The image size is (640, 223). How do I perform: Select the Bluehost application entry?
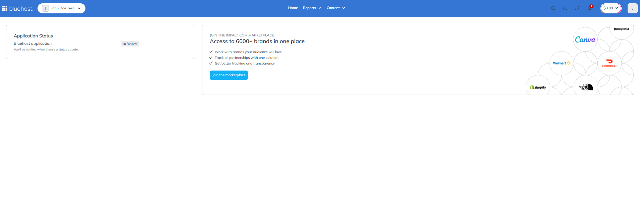tap(33, 43)
